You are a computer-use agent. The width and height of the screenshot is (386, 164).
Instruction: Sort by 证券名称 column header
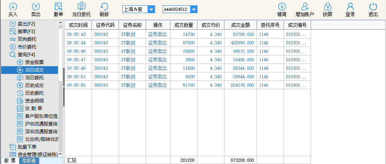(132, 25)
